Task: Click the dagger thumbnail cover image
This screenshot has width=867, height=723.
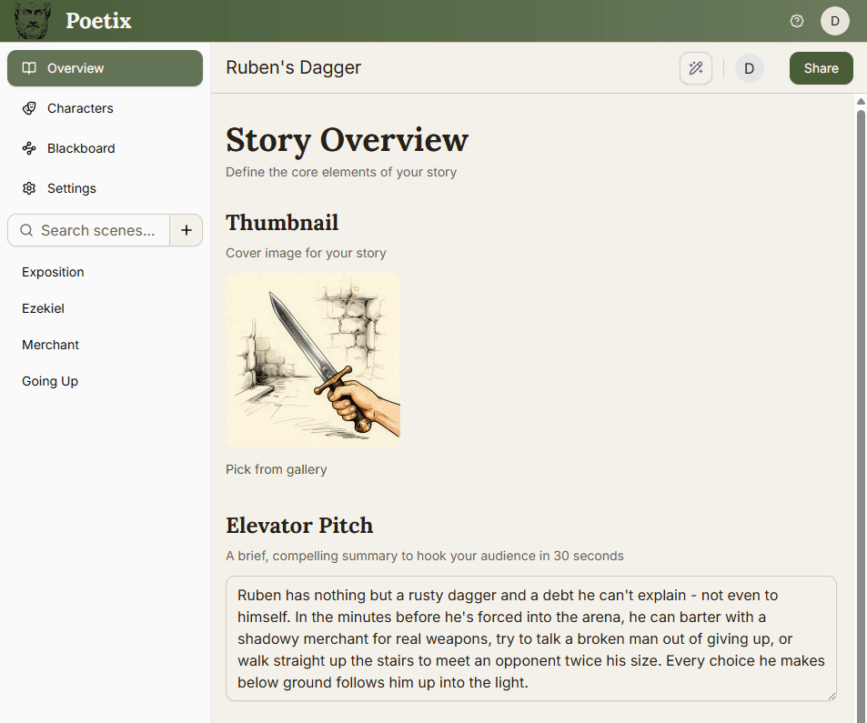Action: 313,360
